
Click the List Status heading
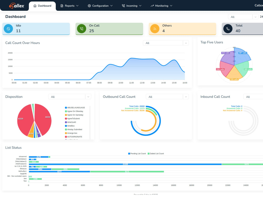(x=13, y=148)
